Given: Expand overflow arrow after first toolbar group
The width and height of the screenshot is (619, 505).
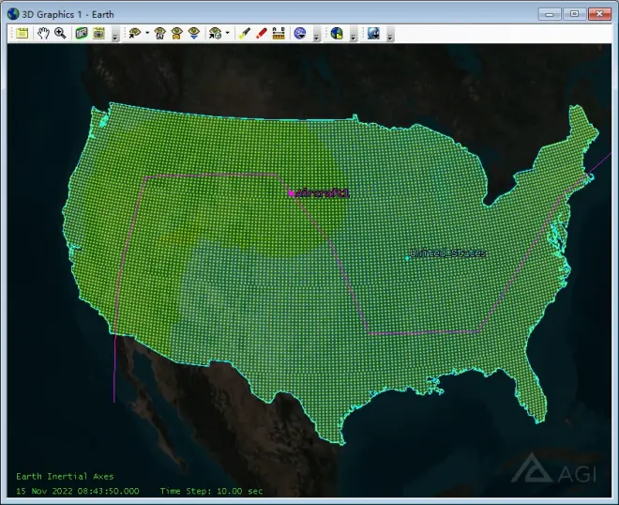Looking at the screenshot, I should pyautogui.click(x=114, y=37).
